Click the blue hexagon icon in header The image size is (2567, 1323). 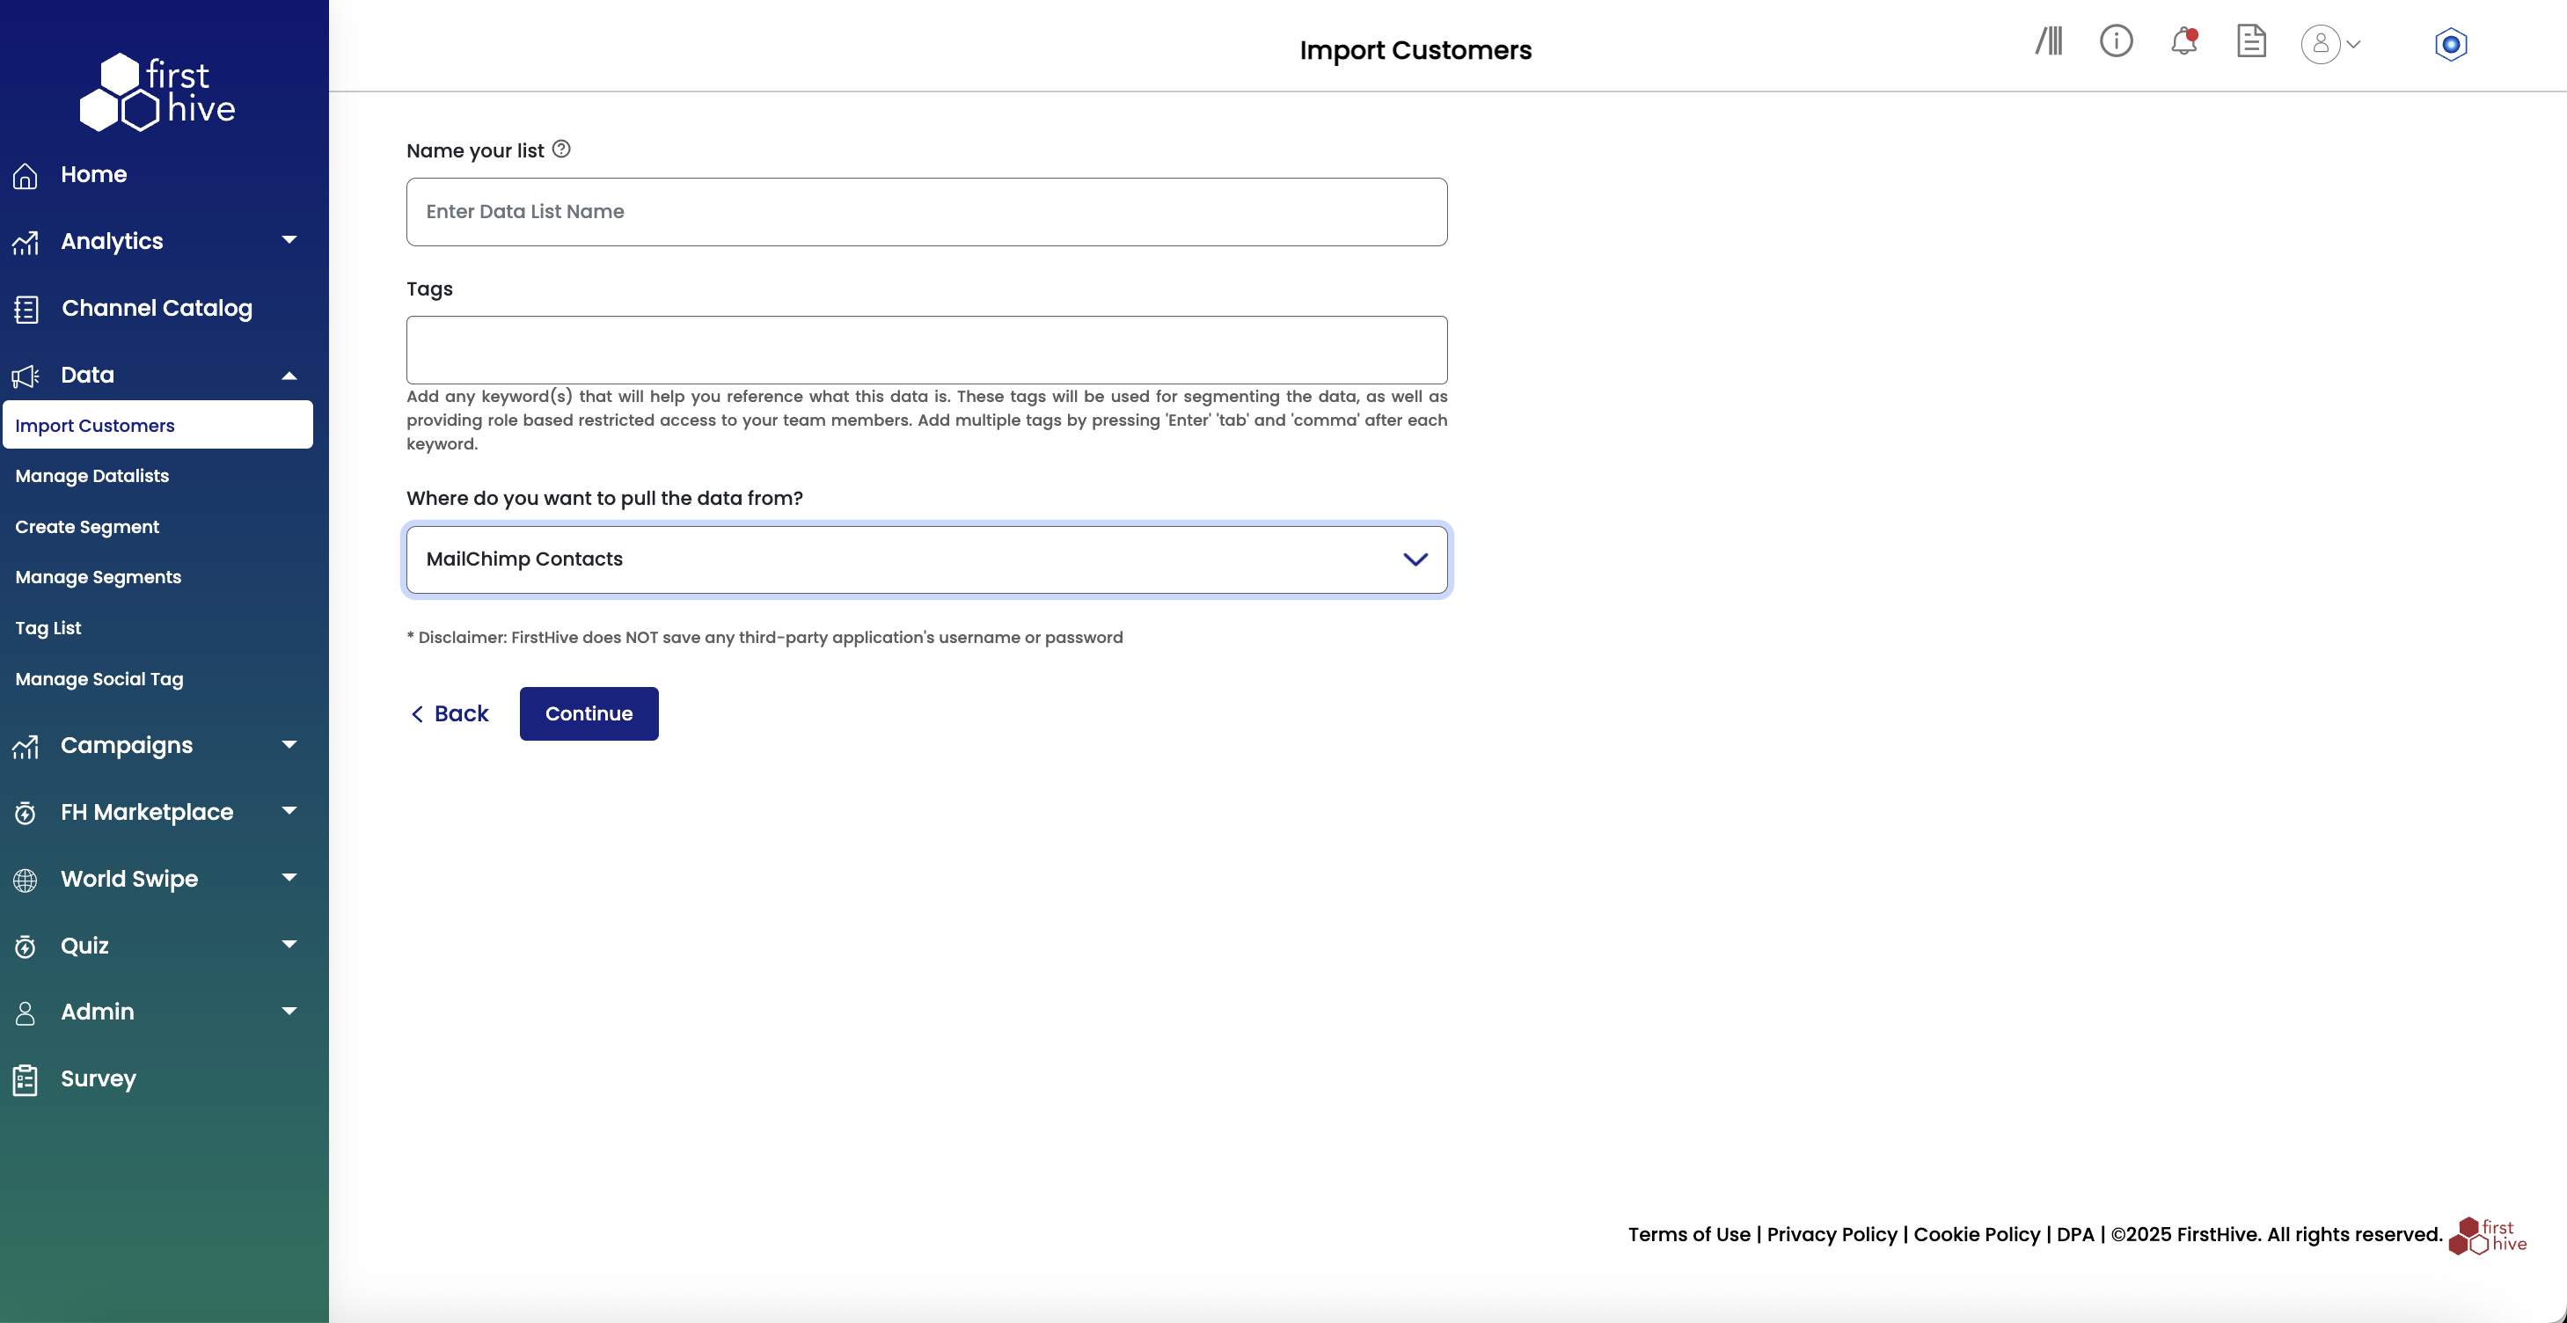click(2450, 44)
